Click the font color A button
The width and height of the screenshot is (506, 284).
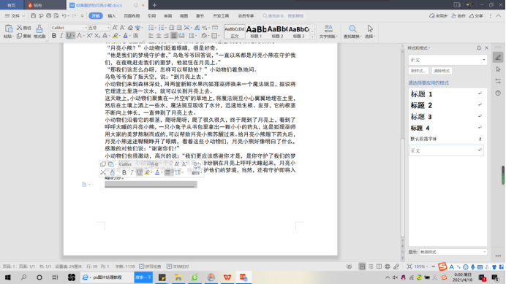(125, 36)
